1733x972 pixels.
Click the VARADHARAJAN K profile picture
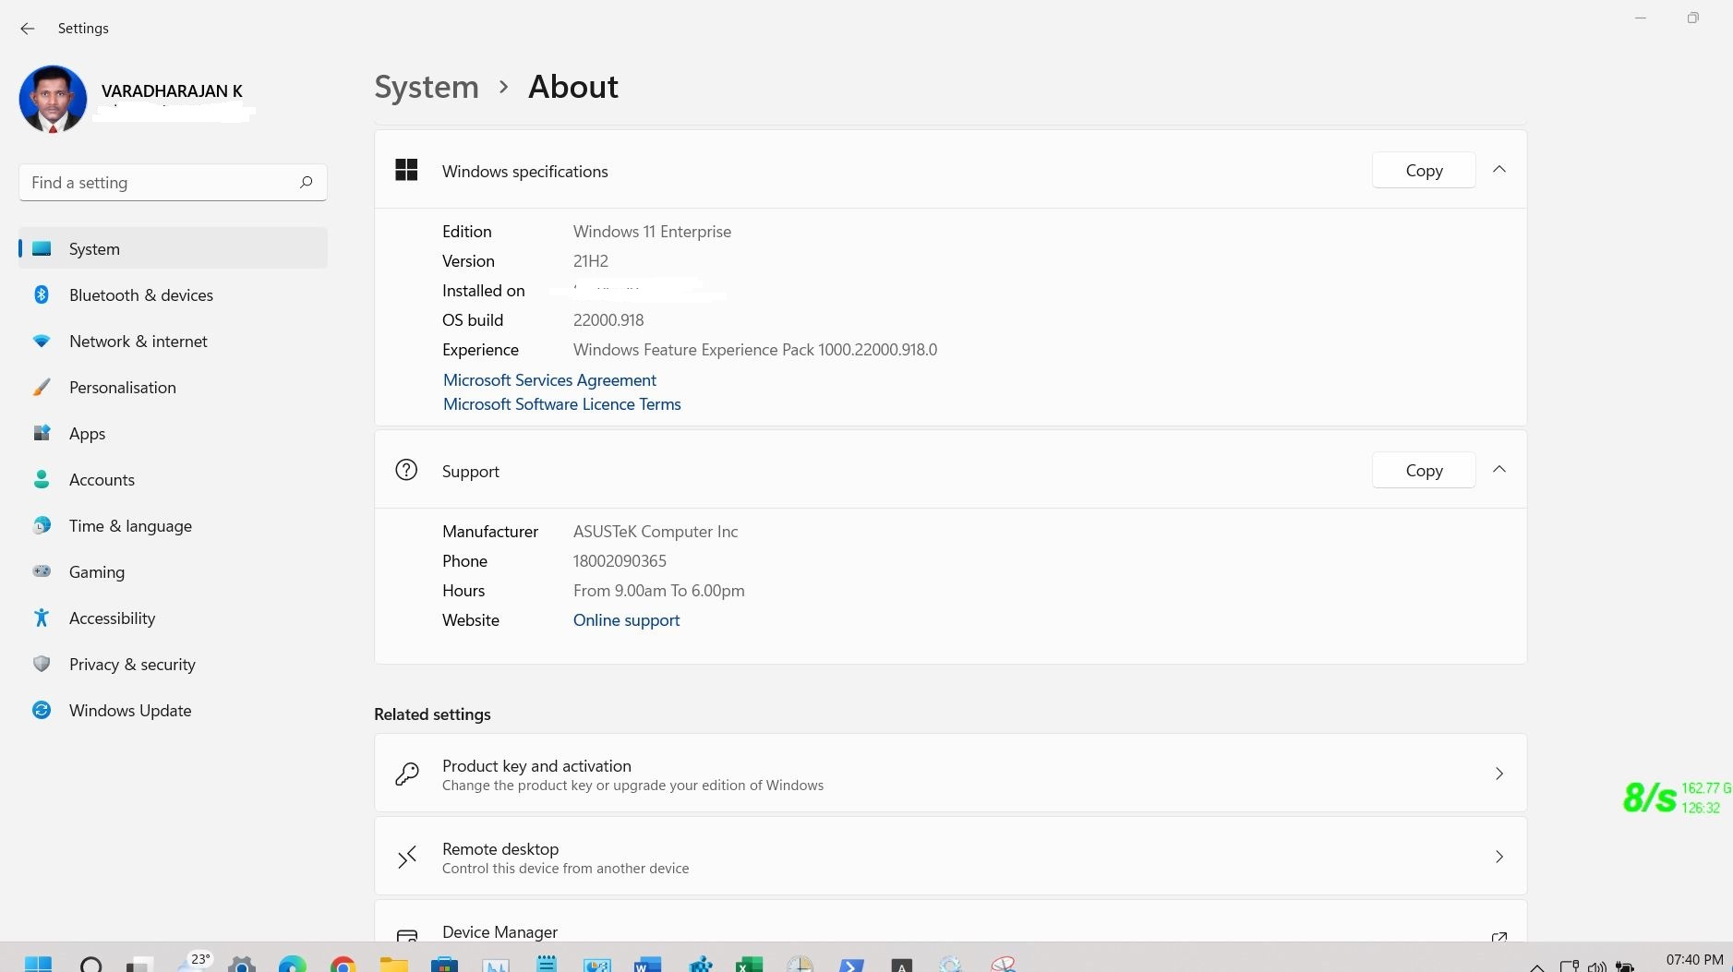53,99
